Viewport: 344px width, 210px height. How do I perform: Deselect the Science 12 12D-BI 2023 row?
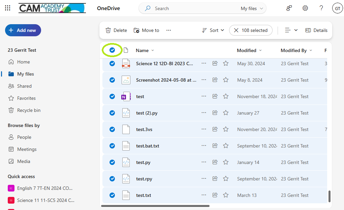[x=112, y=64]
